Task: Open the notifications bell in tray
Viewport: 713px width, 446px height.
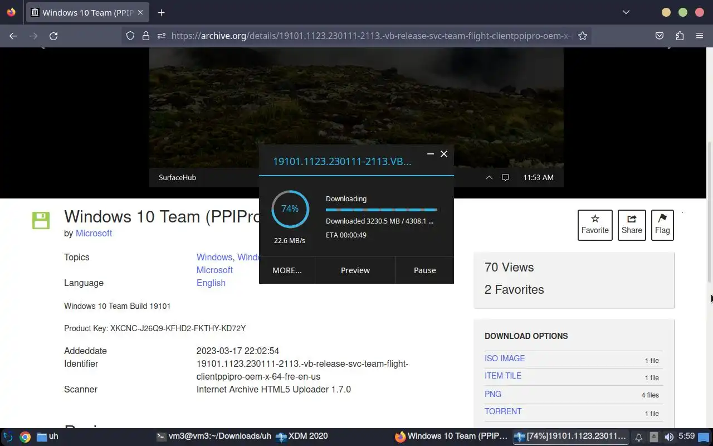Action: pyautogui.click(x=639, y=437)
